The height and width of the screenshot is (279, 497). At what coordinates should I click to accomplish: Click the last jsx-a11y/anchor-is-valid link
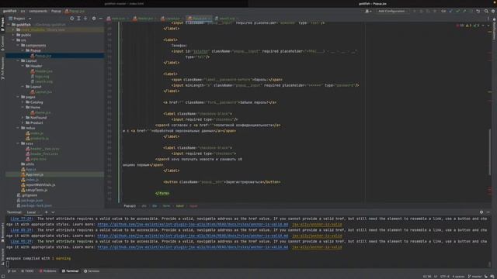(x=317, y=247)
